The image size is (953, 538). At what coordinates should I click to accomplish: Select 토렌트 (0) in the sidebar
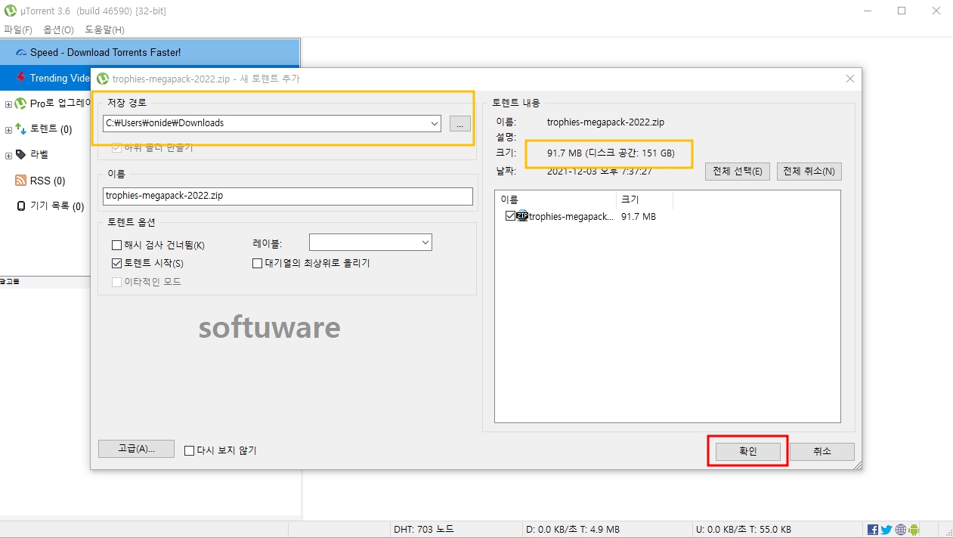[51, 129]
